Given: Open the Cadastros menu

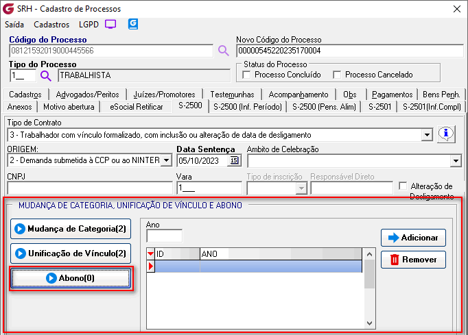Looking at the screenshot, I should (x=51, y=24).
